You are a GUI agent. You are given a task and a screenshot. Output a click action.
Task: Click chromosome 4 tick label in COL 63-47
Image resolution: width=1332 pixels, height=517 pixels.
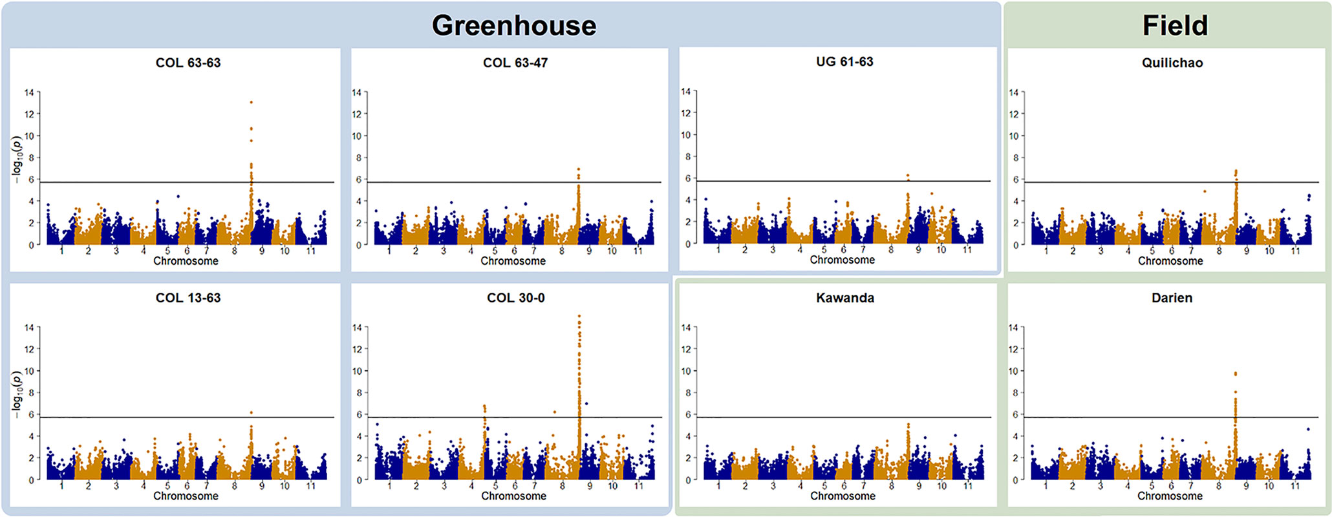pos(471,251)
